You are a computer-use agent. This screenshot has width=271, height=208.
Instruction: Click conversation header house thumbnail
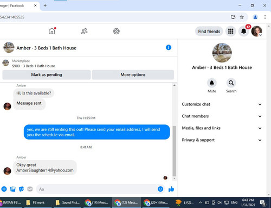click(x=9, y=47)
